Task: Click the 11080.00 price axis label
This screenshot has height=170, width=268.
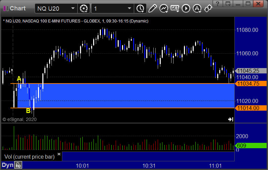Action: tap(247, 30)
